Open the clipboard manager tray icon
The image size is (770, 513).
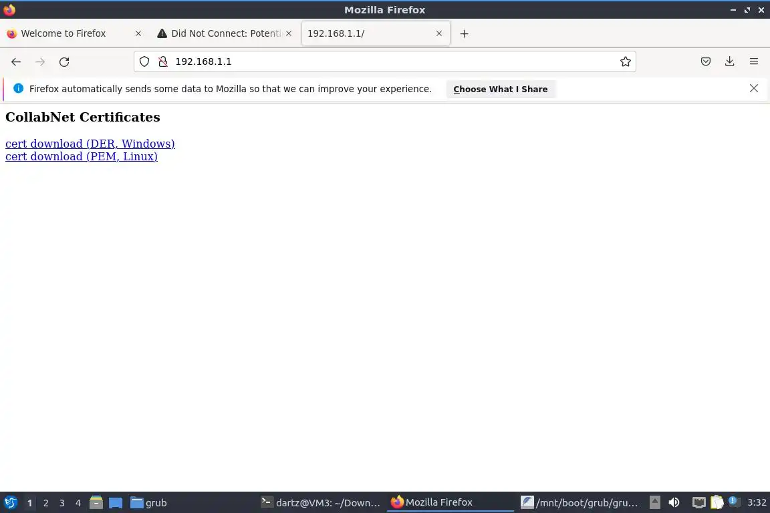pyautogui.click(x=717, y=502)
